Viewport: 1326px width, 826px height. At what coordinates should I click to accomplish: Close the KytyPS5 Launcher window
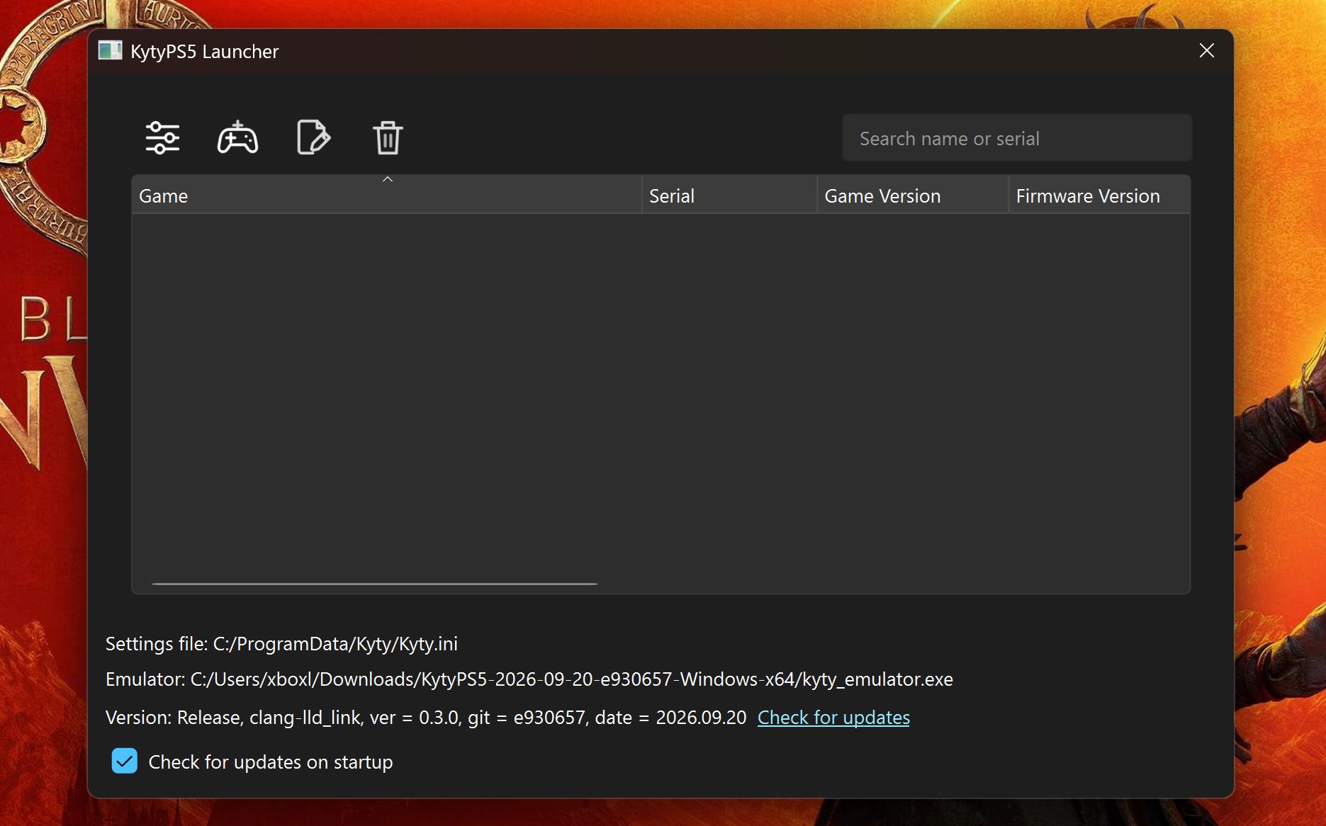click(x=1206, y=51)
